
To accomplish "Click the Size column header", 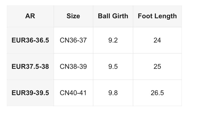I will (73, 16).
